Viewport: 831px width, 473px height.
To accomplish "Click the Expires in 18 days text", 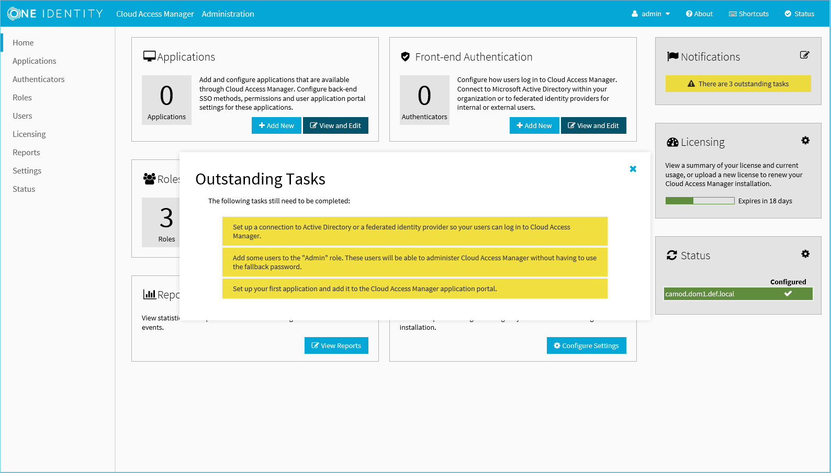I will tap(765, 201).
